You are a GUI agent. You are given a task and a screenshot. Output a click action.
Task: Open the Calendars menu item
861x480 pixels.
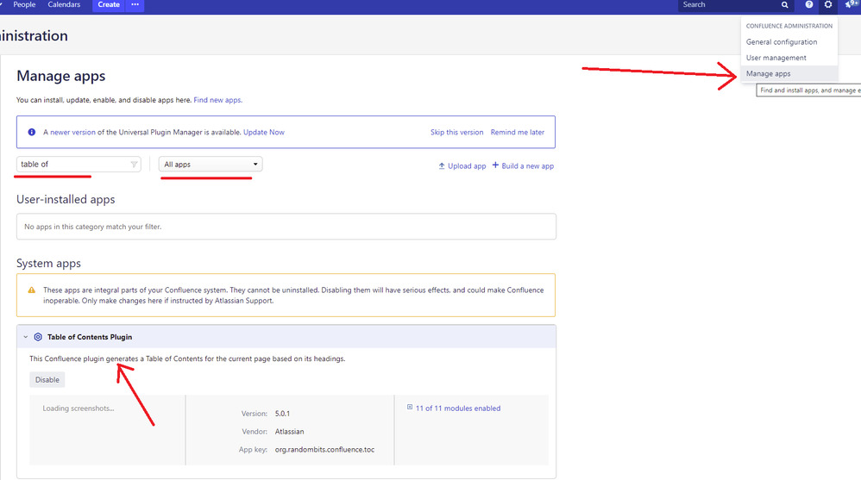(64, 4)
